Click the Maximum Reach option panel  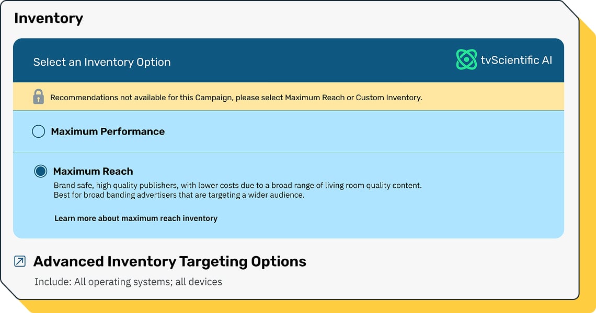pyautogui.click(x=289, y=196)
